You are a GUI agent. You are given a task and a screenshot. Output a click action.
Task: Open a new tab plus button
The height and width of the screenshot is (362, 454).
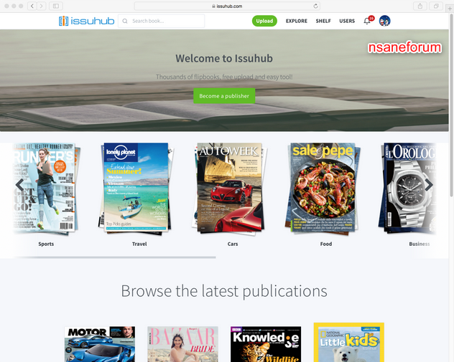[x=450, y=9]
